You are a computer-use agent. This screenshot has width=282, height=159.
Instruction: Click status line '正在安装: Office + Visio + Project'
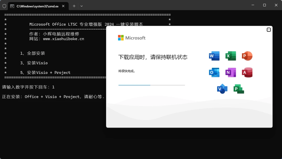coord(41,97)
